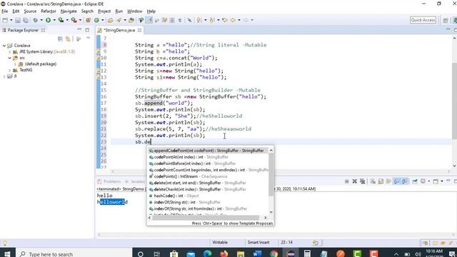Viewport: 457px width, 257px height.
Task: Open Run button dropdown arrow
Action: click(54, 20)
